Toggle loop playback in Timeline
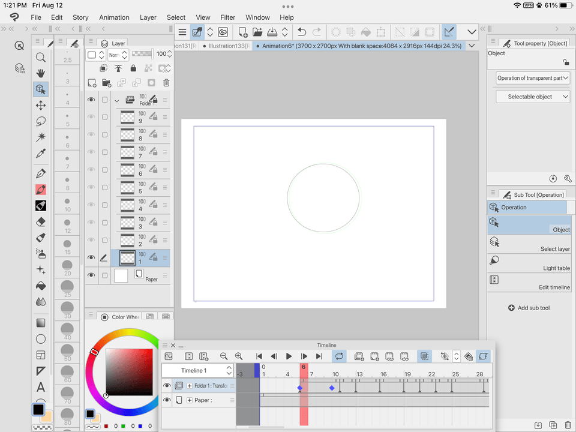Image resolution: width=576 pixels, height=432 pixels. coord(339,356)
